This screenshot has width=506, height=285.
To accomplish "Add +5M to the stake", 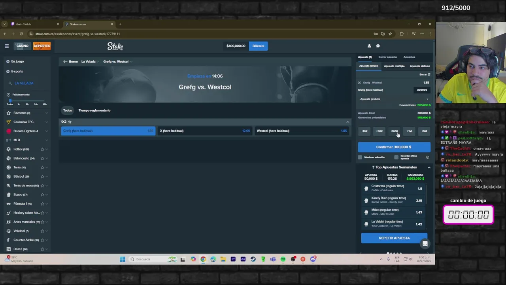I will (424, 131).
